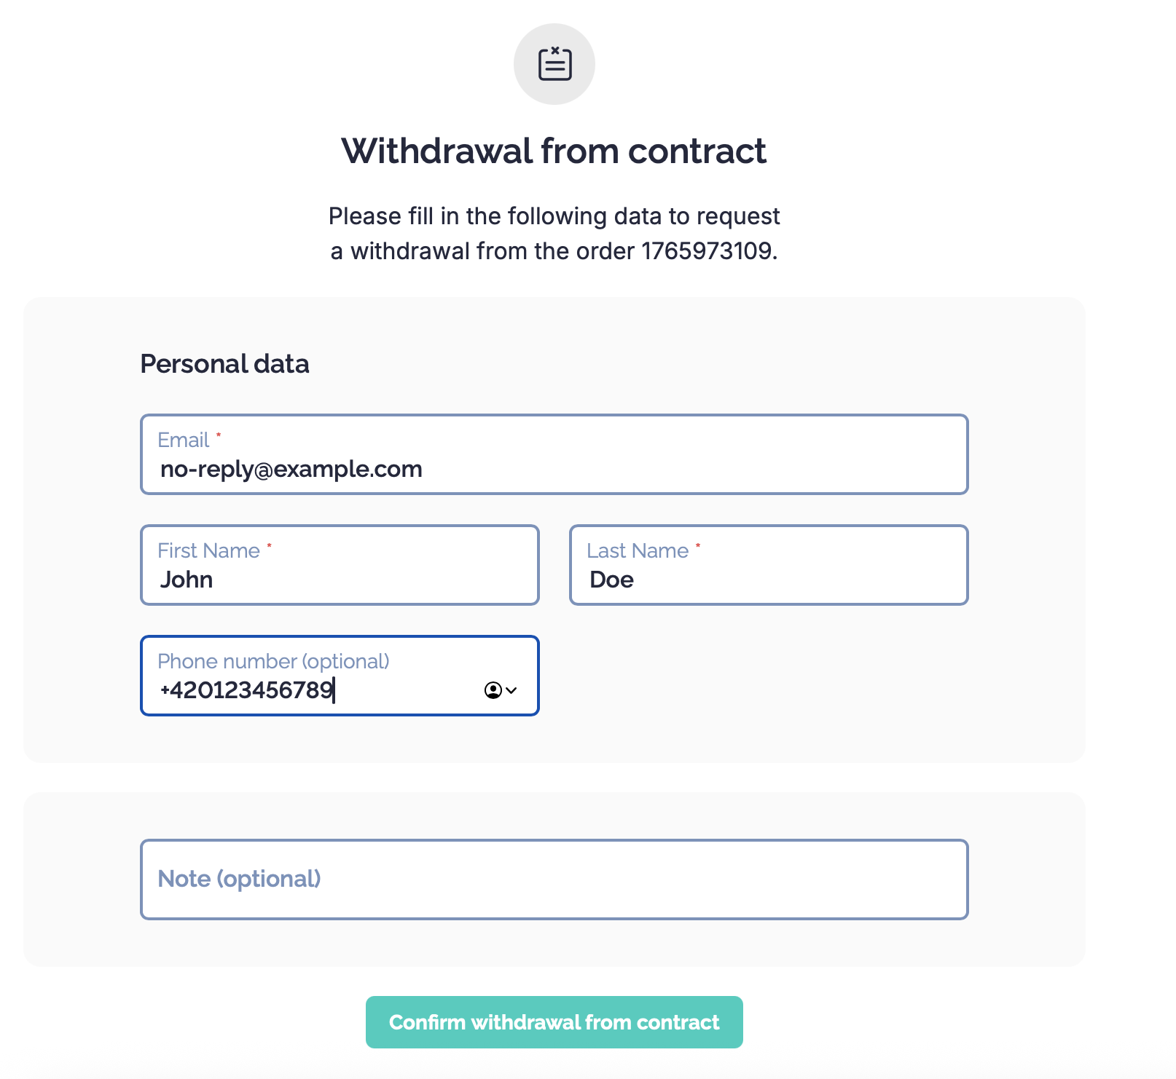Viewport: 1176px width, 1079px height.
Task: Click the Note (optional) text box
Action: click(x=554, y=880)
